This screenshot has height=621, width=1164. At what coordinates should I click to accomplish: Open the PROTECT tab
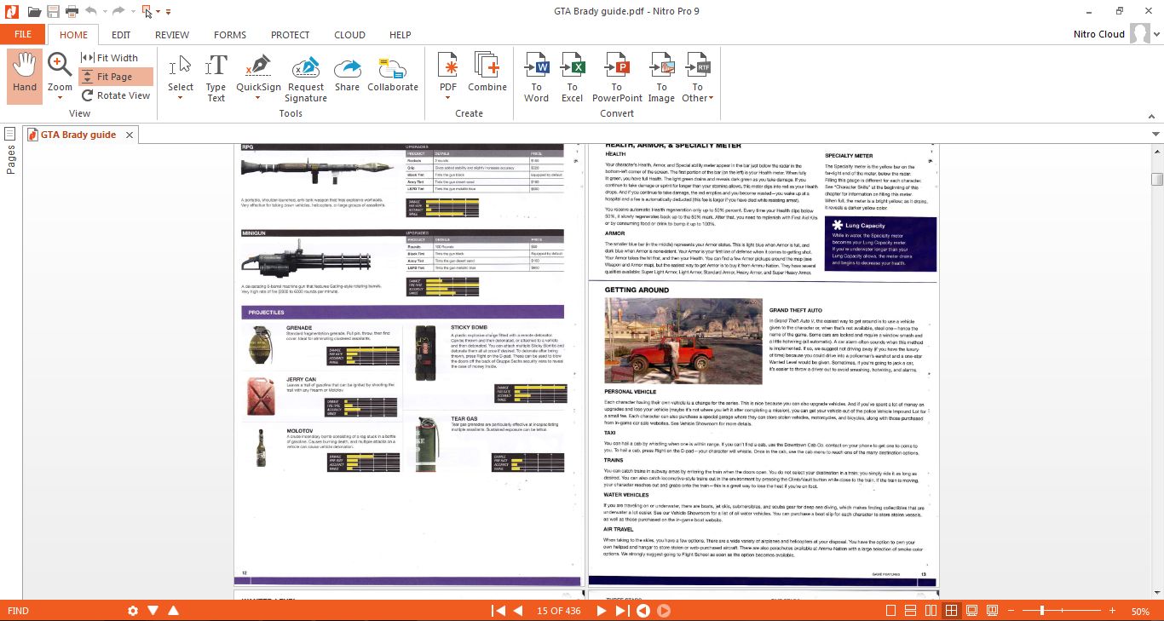291,35
